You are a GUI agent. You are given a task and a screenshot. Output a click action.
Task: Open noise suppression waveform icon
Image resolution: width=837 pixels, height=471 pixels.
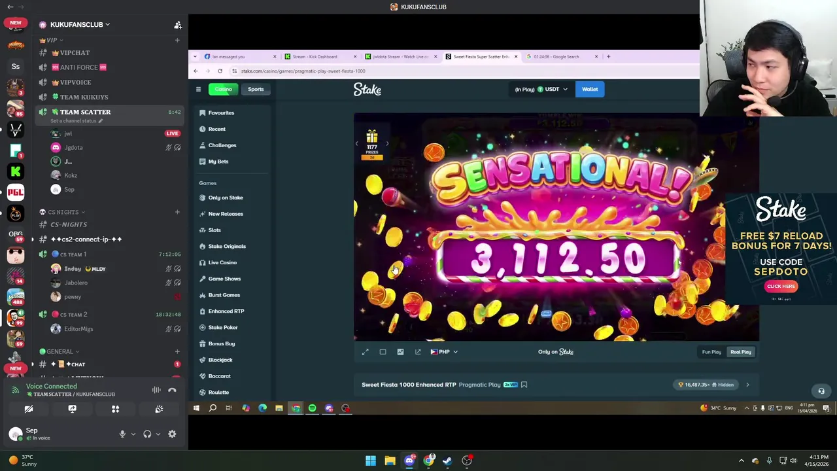[156, 391]
